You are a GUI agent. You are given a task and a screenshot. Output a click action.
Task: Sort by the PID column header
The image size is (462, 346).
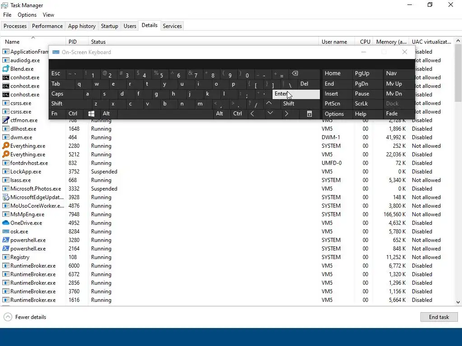[77, 42]
